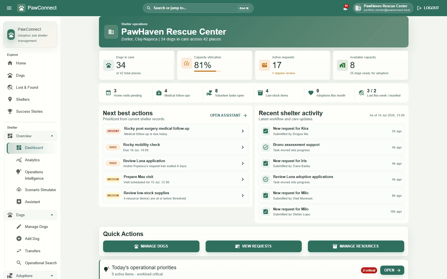The width and height of the screenshot is (447, 279).
Task: Click the Ctrl K shortcut badge
Action: tap(244, 8)
